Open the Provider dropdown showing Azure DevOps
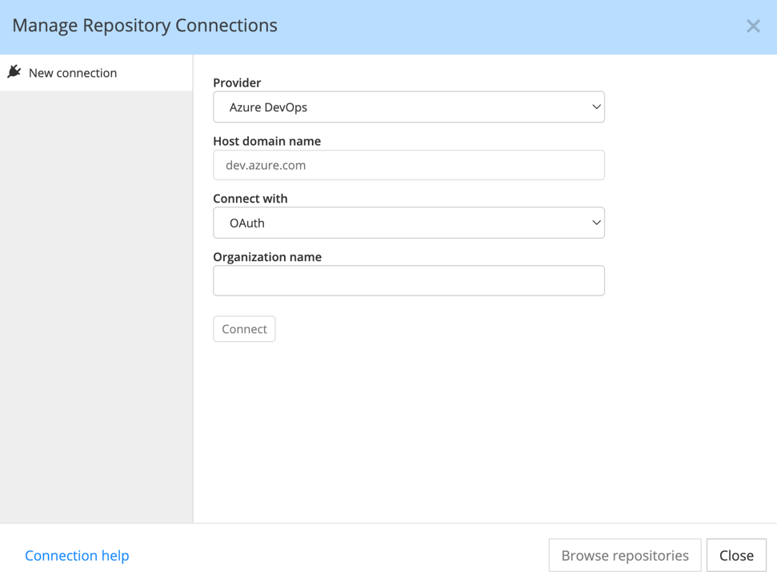This screenshot has width=777, height=579. [408, 107]
